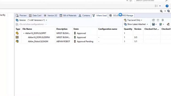This screenshot has width=171, height=96.
Task: Select file Abfan16_DOF6.SLDDRW
Action: tap(39, 37)
